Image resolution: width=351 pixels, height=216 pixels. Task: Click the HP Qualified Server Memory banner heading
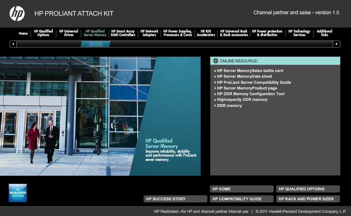162,144
